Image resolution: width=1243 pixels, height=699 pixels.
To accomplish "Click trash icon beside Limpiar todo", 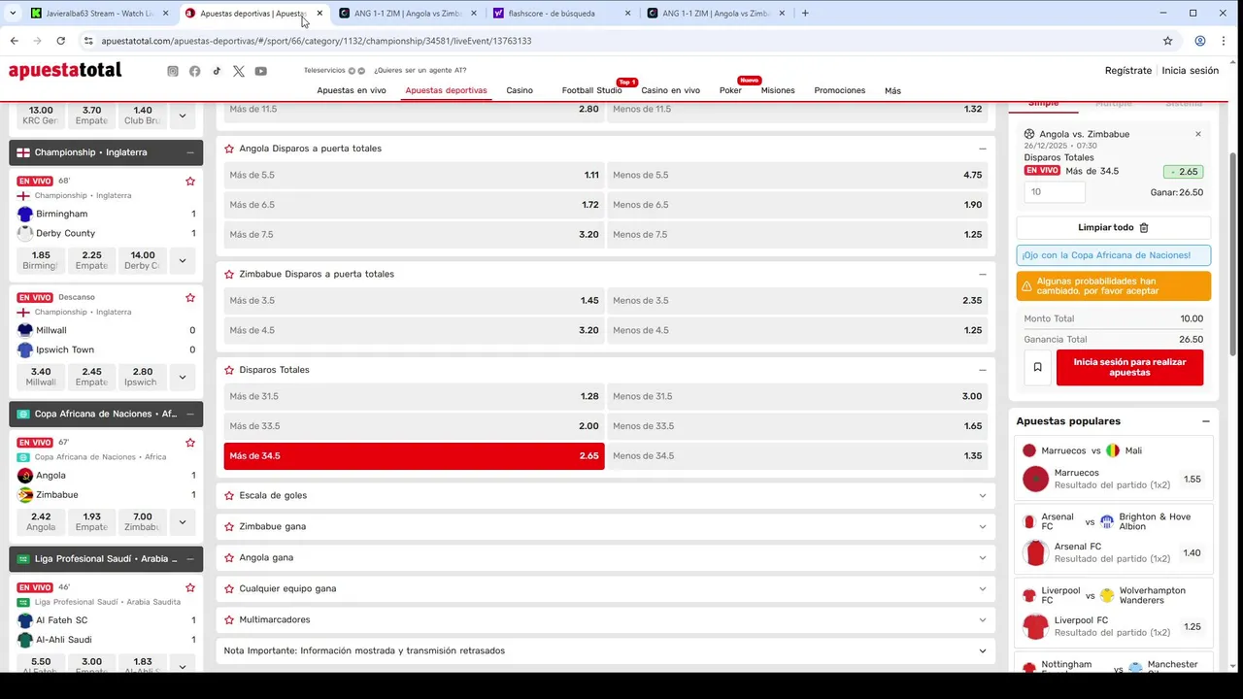I will pos(1144,227).
